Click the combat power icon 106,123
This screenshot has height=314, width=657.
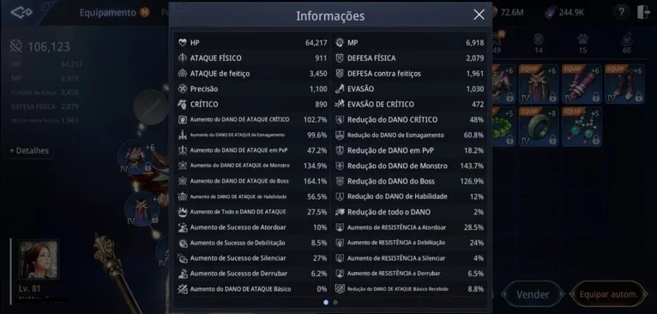tap(16, 46)
